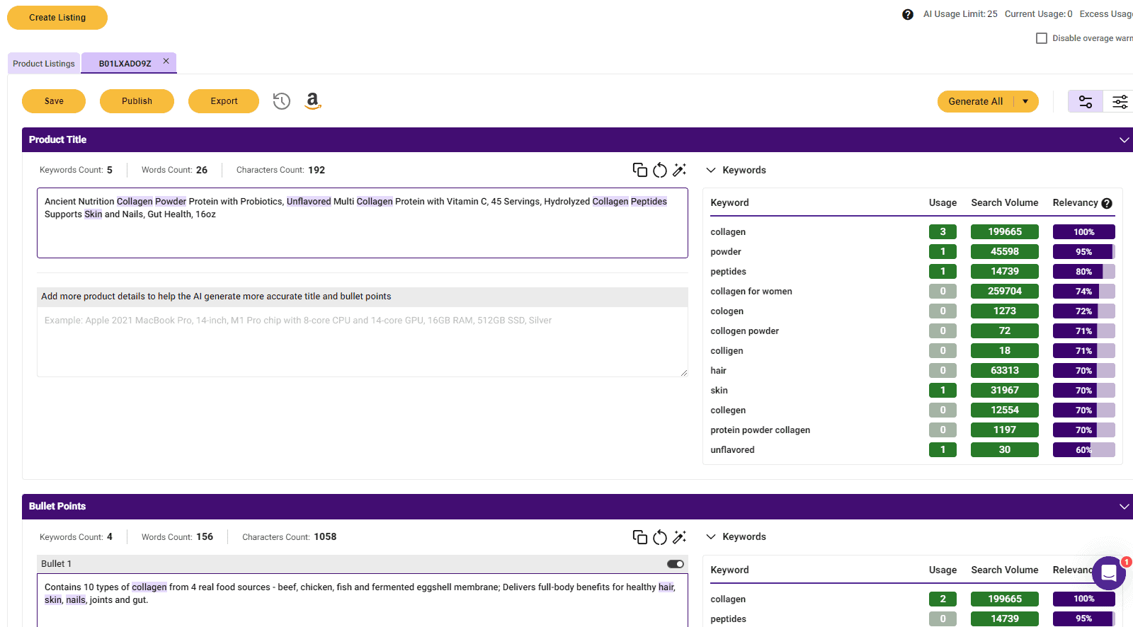Click the 'unflavored' keyword
1133x627 pixels.
tap(732, 450)
